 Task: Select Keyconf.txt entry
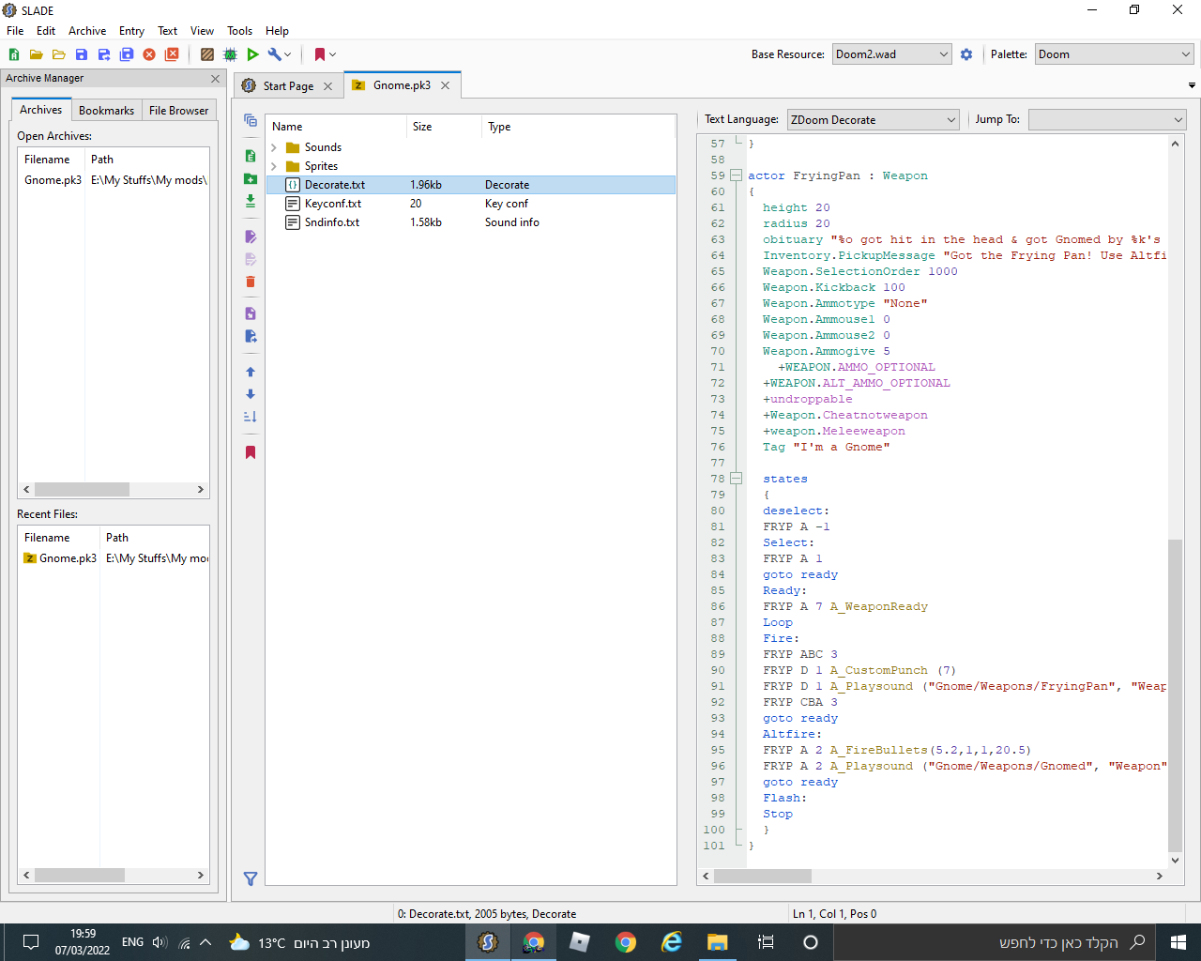[471, 204]
